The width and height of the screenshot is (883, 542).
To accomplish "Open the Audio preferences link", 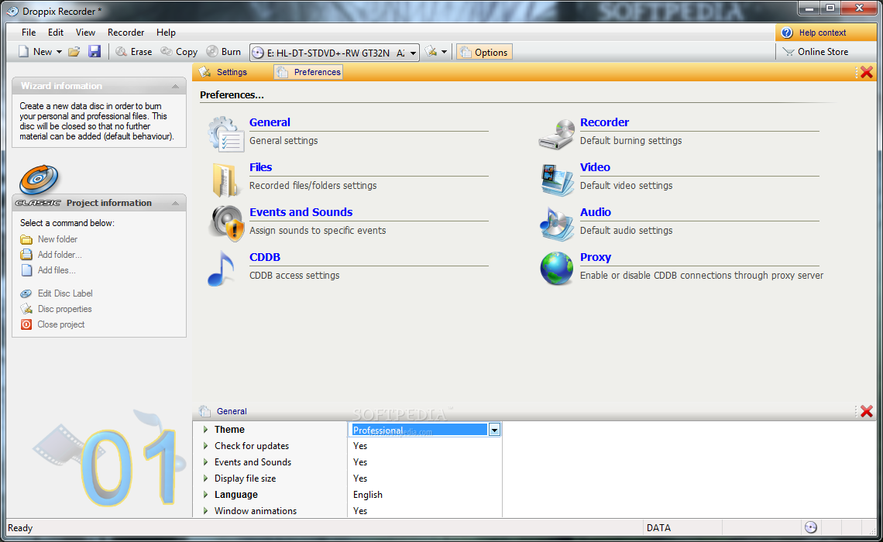I will (x=595, y=212).
